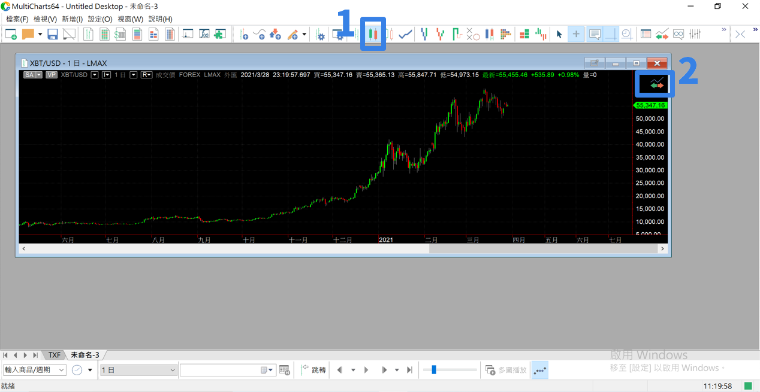The height and width of the screenshot is (392, 760).
Task: Switch to the line-on-close chart style
Action: pos(406,34)
